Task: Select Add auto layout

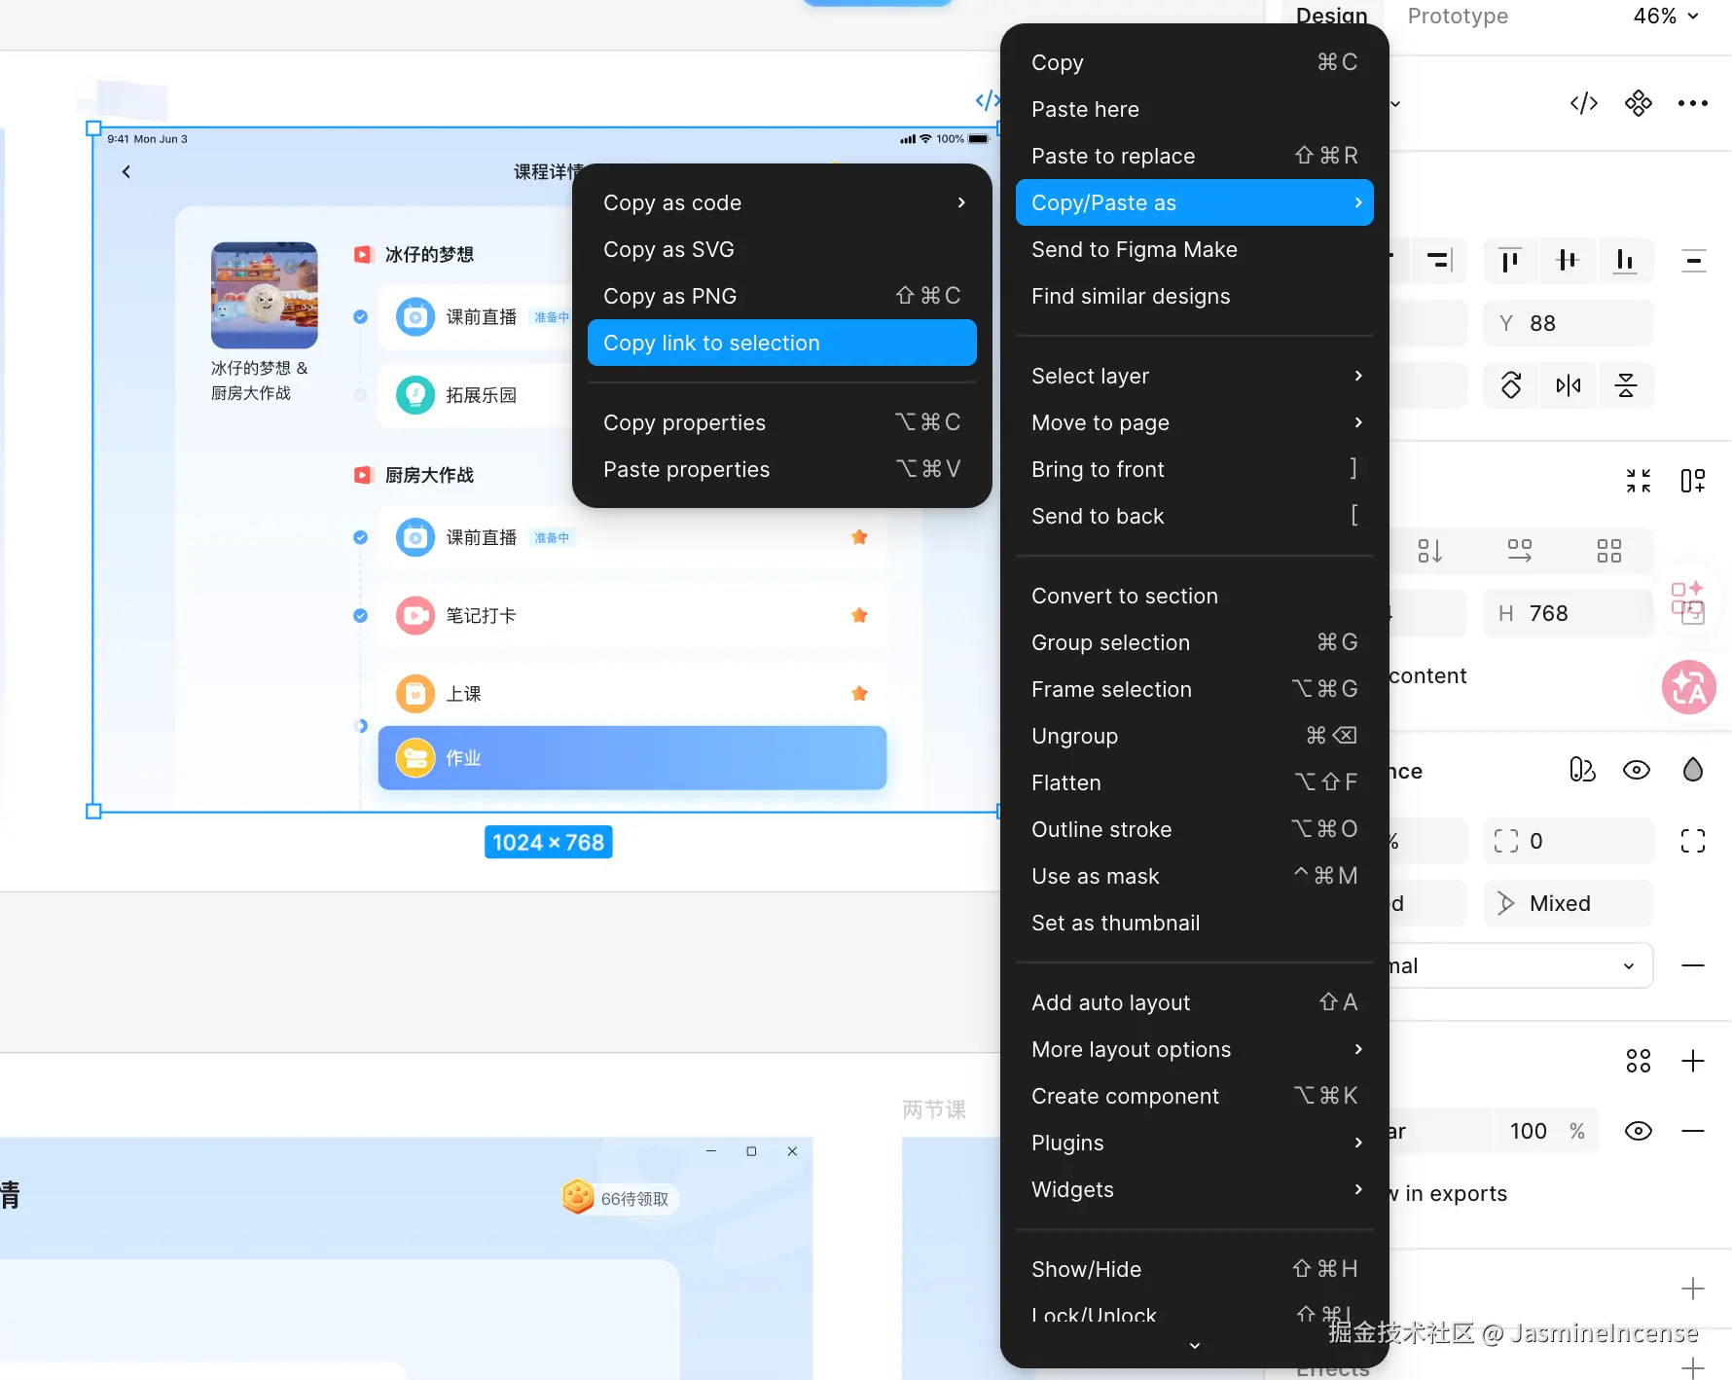Action: click(x=1194, y=1002)
